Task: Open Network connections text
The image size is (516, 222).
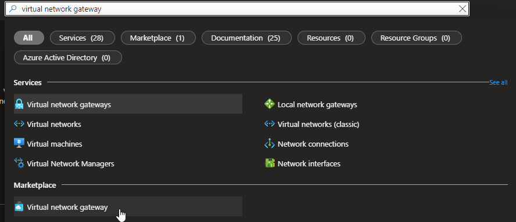Action: click(313, 144)
